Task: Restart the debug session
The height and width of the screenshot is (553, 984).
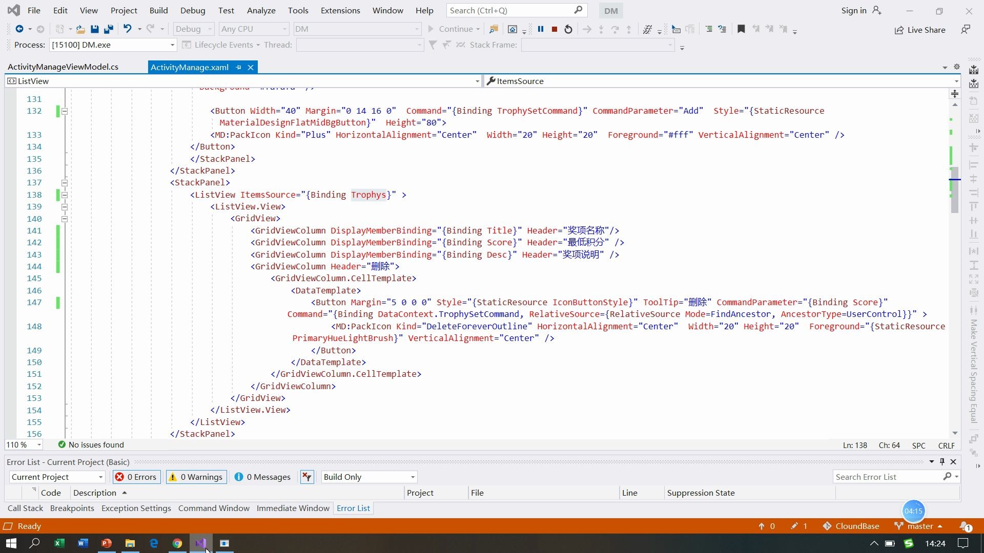Action: coord(568,29)
